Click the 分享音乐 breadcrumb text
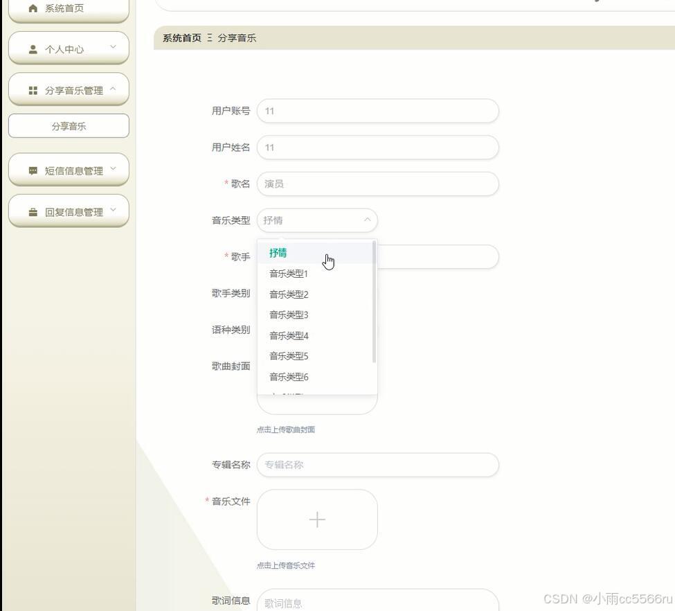Screen dimensions: 675x611 237,38
